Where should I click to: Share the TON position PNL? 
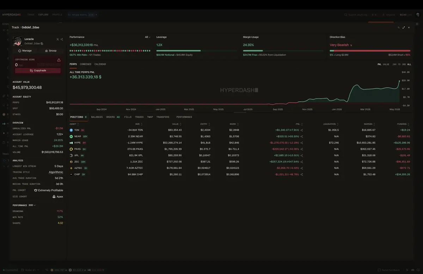pyautogui.click(x=302, y=130)
